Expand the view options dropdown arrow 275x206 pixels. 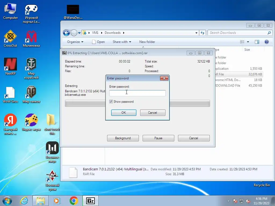pyautogui.click(x=248, y=42)
